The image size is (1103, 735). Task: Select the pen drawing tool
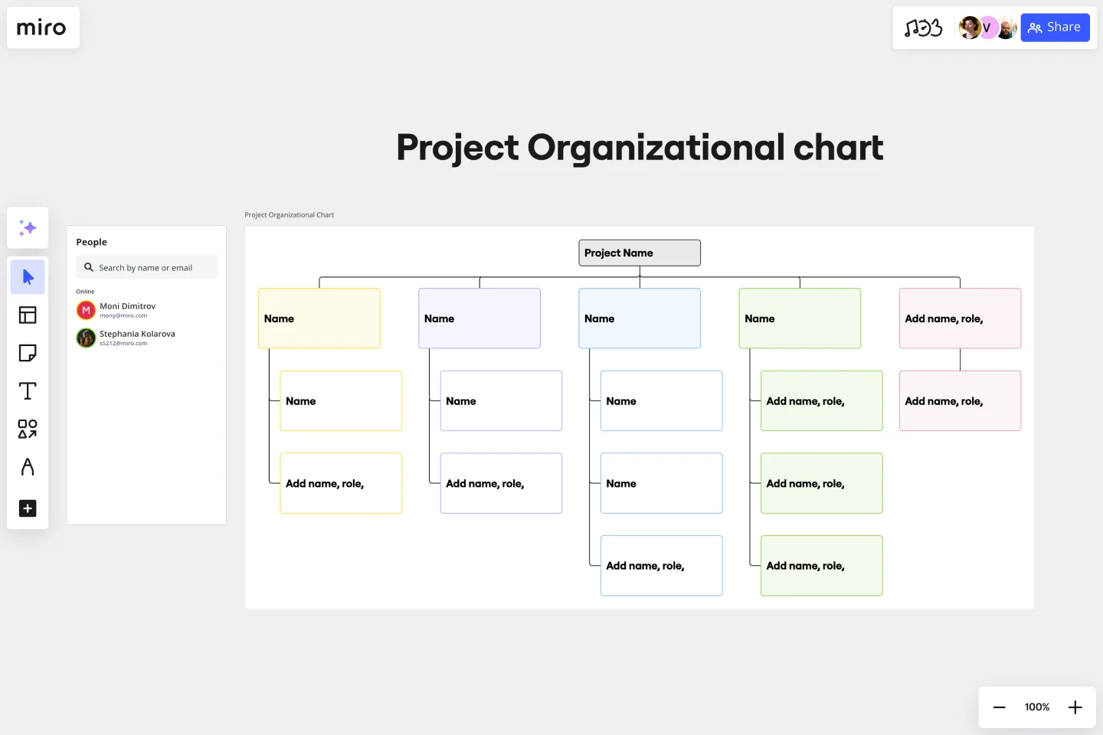pyautogui.click(x=28, y=467)
